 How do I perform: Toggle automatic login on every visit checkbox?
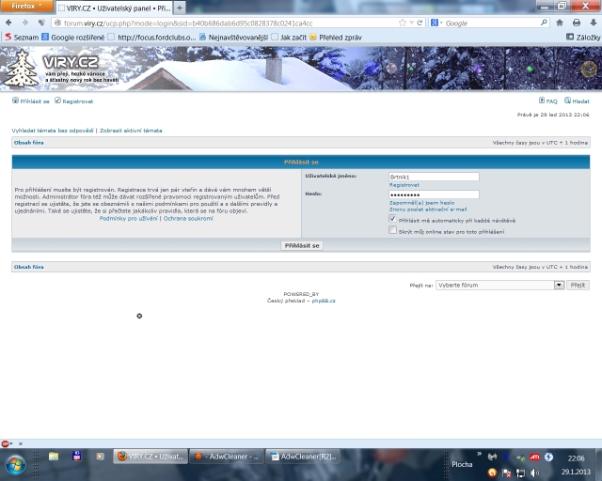393,219
